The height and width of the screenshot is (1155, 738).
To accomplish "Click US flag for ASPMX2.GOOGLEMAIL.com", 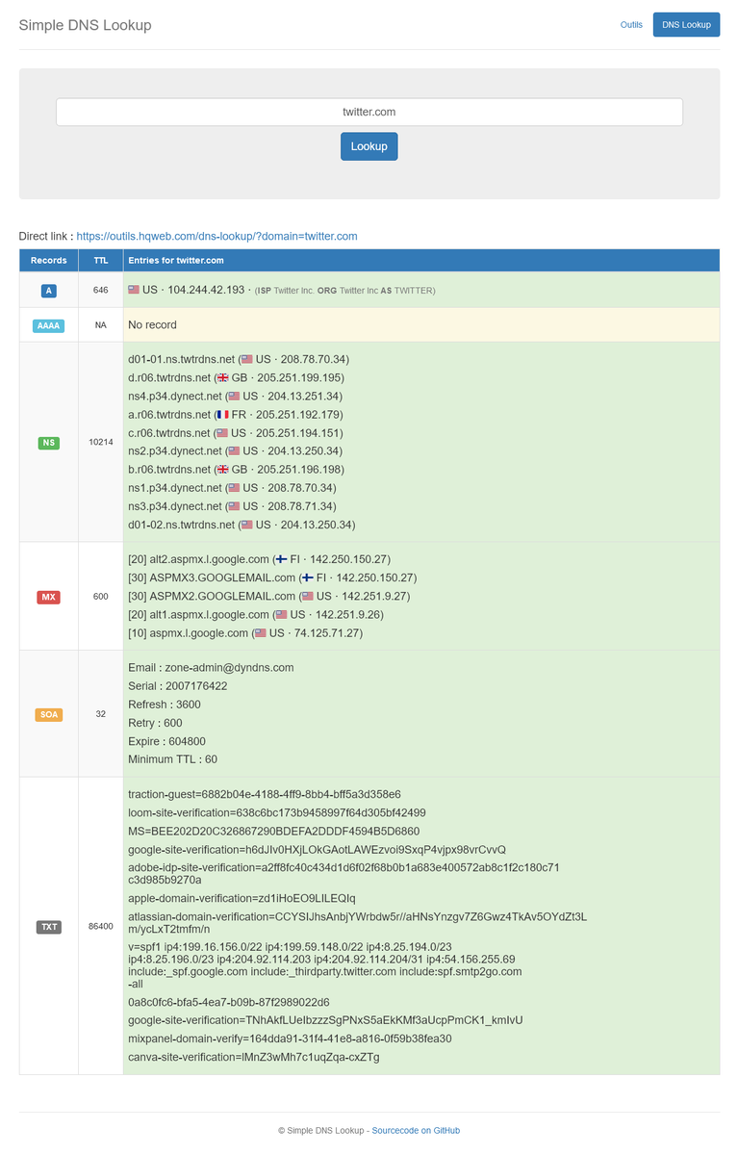I will [x=308, y=596].
